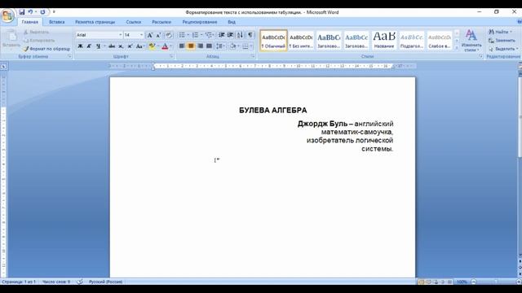Switch to the Вставка tab
522x293 pixels.
click(56, 22)
